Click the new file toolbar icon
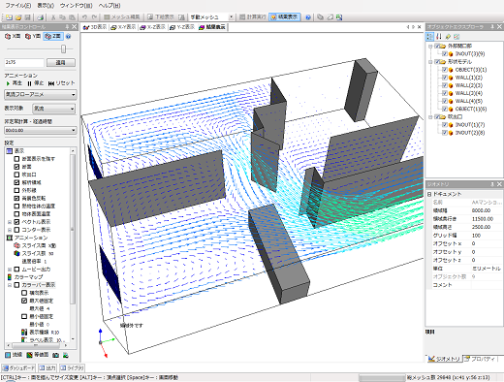Viewport: 504px width, 382px height. 9,17
